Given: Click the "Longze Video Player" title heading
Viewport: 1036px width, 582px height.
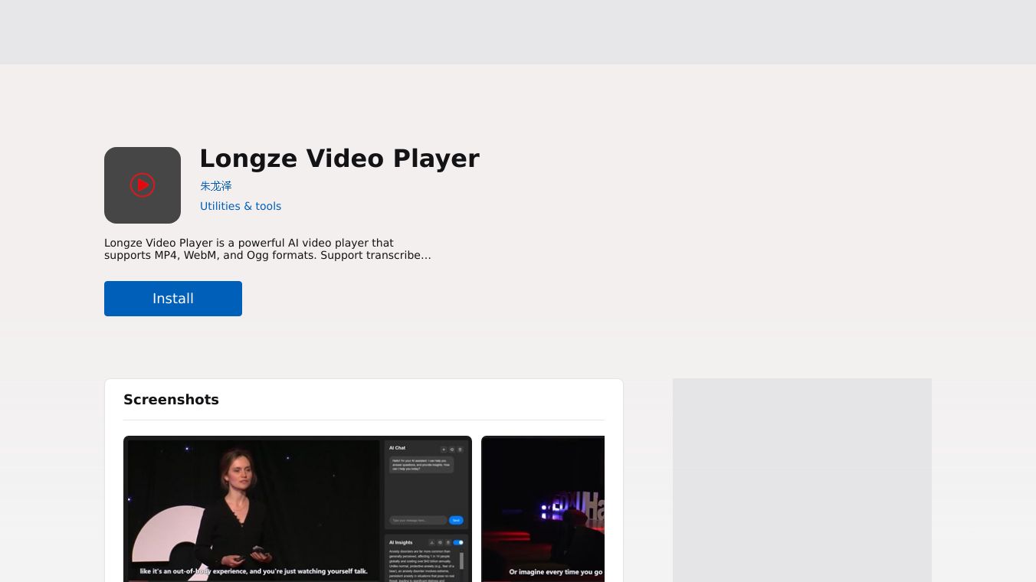Looking at the screenshot, I should (339, 159).
